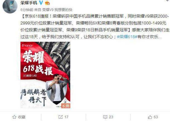Click the orange 长图 badge on image
170x121 pixels.
click(66, 106)
